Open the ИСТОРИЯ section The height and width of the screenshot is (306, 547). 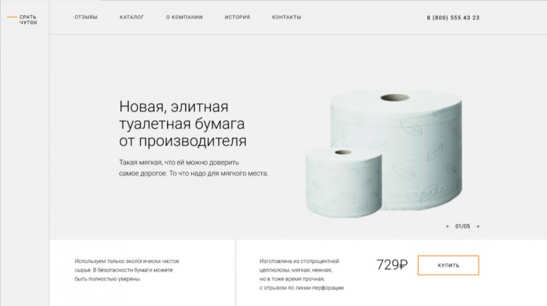point(237,17)
